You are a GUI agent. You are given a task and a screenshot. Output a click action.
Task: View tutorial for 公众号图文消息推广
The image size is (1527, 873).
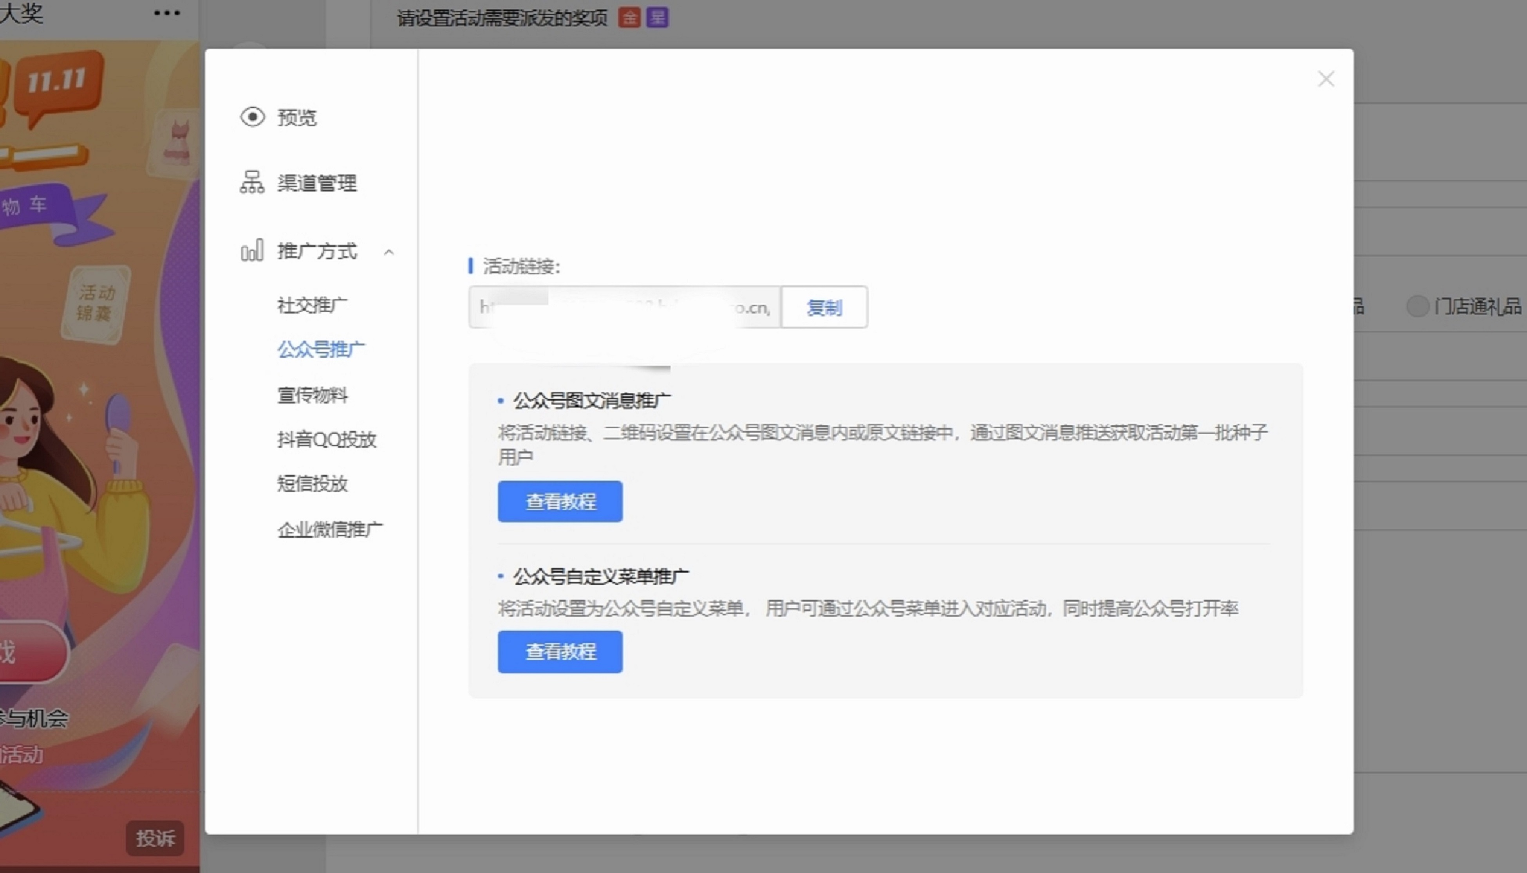tap(560, 501)
